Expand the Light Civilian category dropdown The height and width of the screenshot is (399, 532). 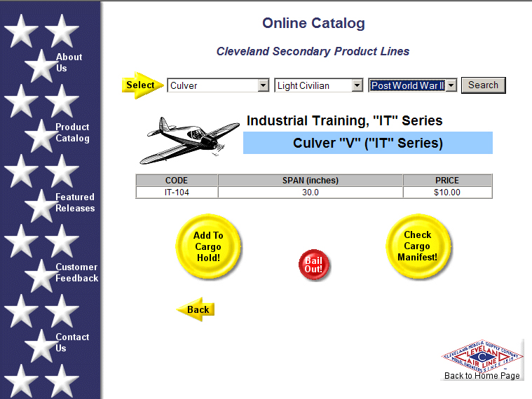(318, 85)
